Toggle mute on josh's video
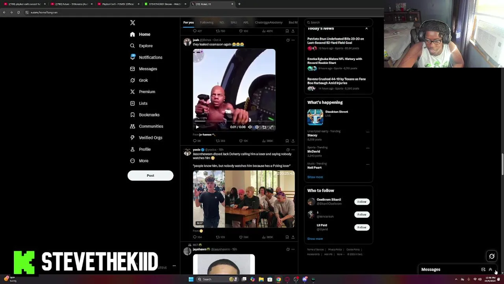 coord(250,127)
